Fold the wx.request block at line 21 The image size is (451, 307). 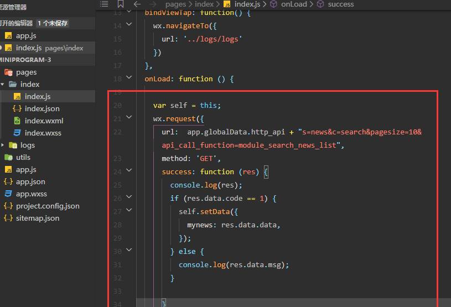click(129, 118)
